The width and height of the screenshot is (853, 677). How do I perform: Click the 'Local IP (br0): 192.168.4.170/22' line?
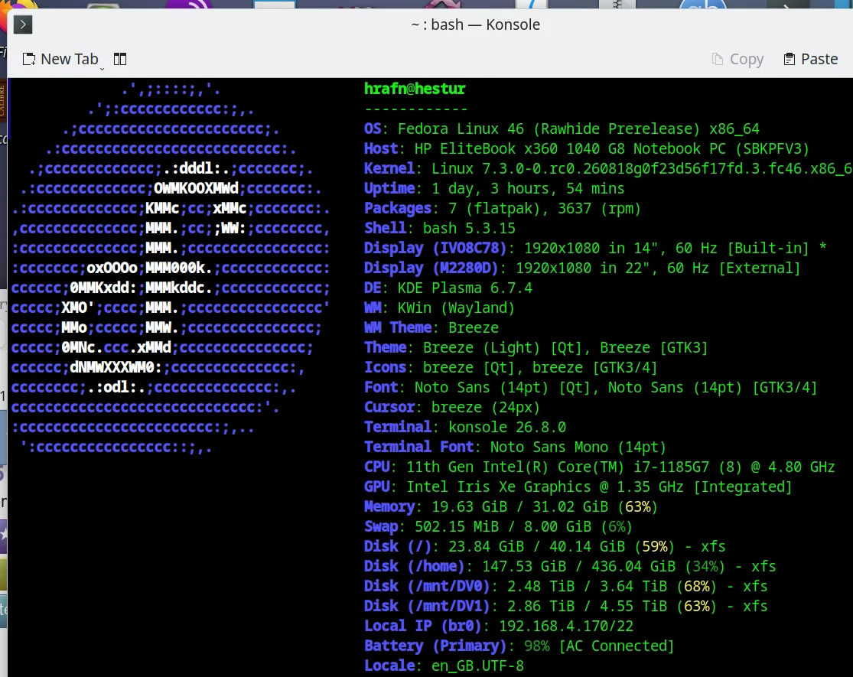point(499,626)
